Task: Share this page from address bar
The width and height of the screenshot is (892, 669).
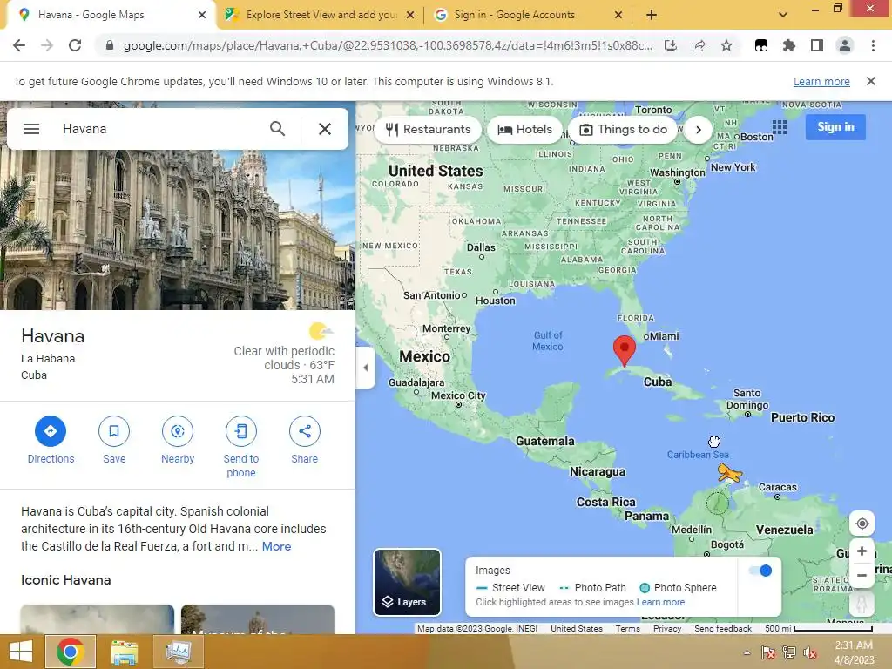Action: pyautogui.click(x=699, y=45)
